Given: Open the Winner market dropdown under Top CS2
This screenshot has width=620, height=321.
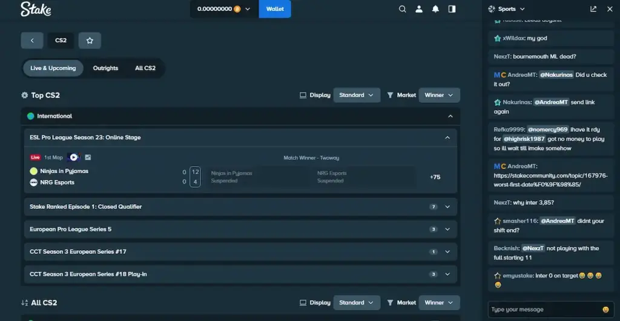Looking at the screenshot, I should (439, 95).
